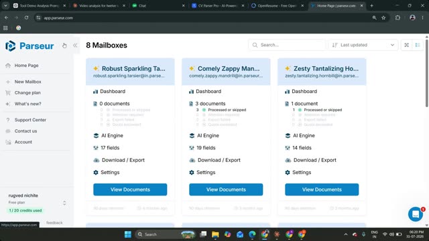The image size is (429, 241).
Task: Go back in browser toolbar
Action: pos(6,18)
